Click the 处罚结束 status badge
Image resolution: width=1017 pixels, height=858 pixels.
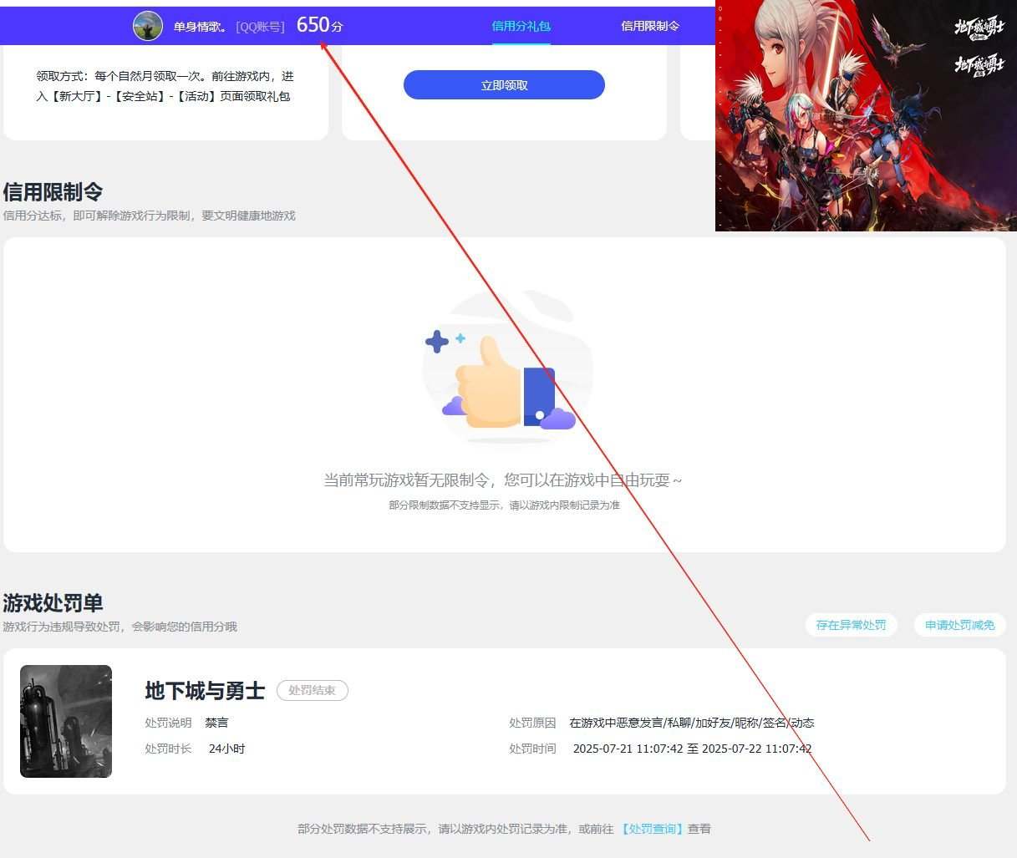pos(312,691)
